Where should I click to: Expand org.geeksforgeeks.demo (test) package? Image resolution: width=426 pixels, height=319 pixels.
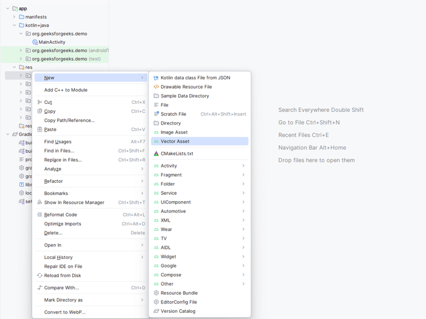(x=21, y=59)
